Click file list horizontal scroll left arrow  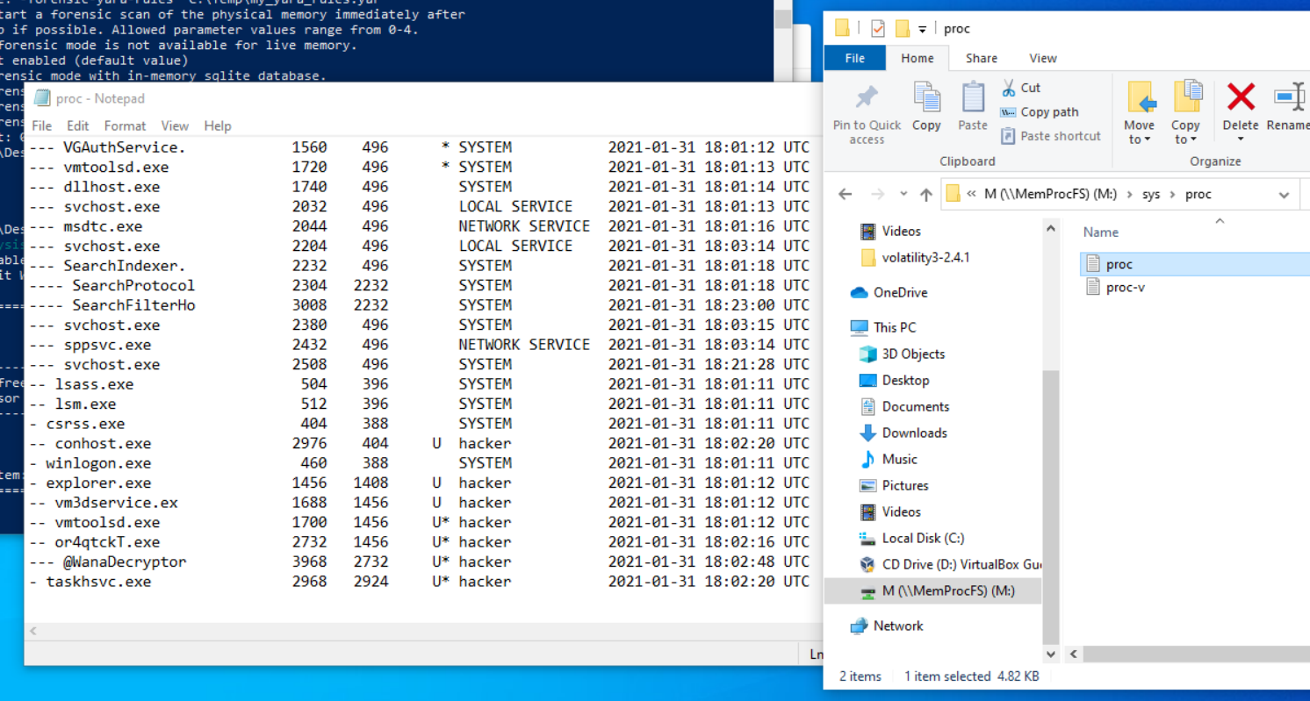(1073, 654)
